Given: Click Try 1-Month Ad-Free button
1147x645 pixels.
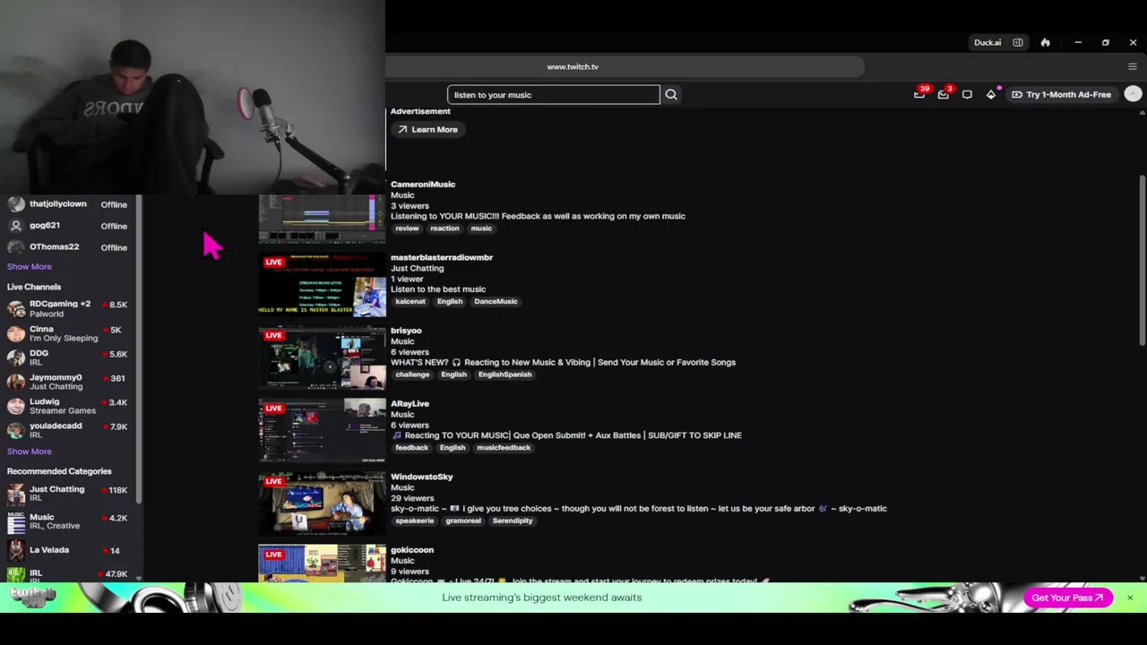Looking at the screenshot, I should point(1062,94).
